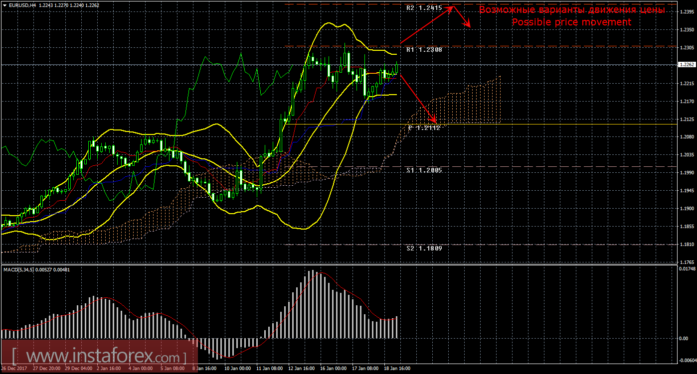Click the 16 Jan 00:00 time axis label

click(x=333, y=369)
